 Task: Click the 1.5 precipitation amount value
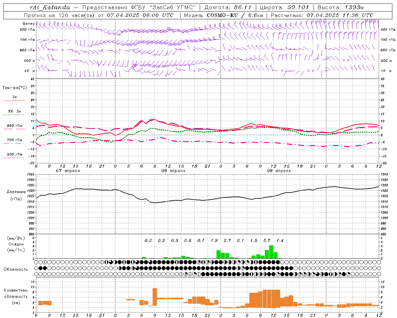[x=254, y=241]
